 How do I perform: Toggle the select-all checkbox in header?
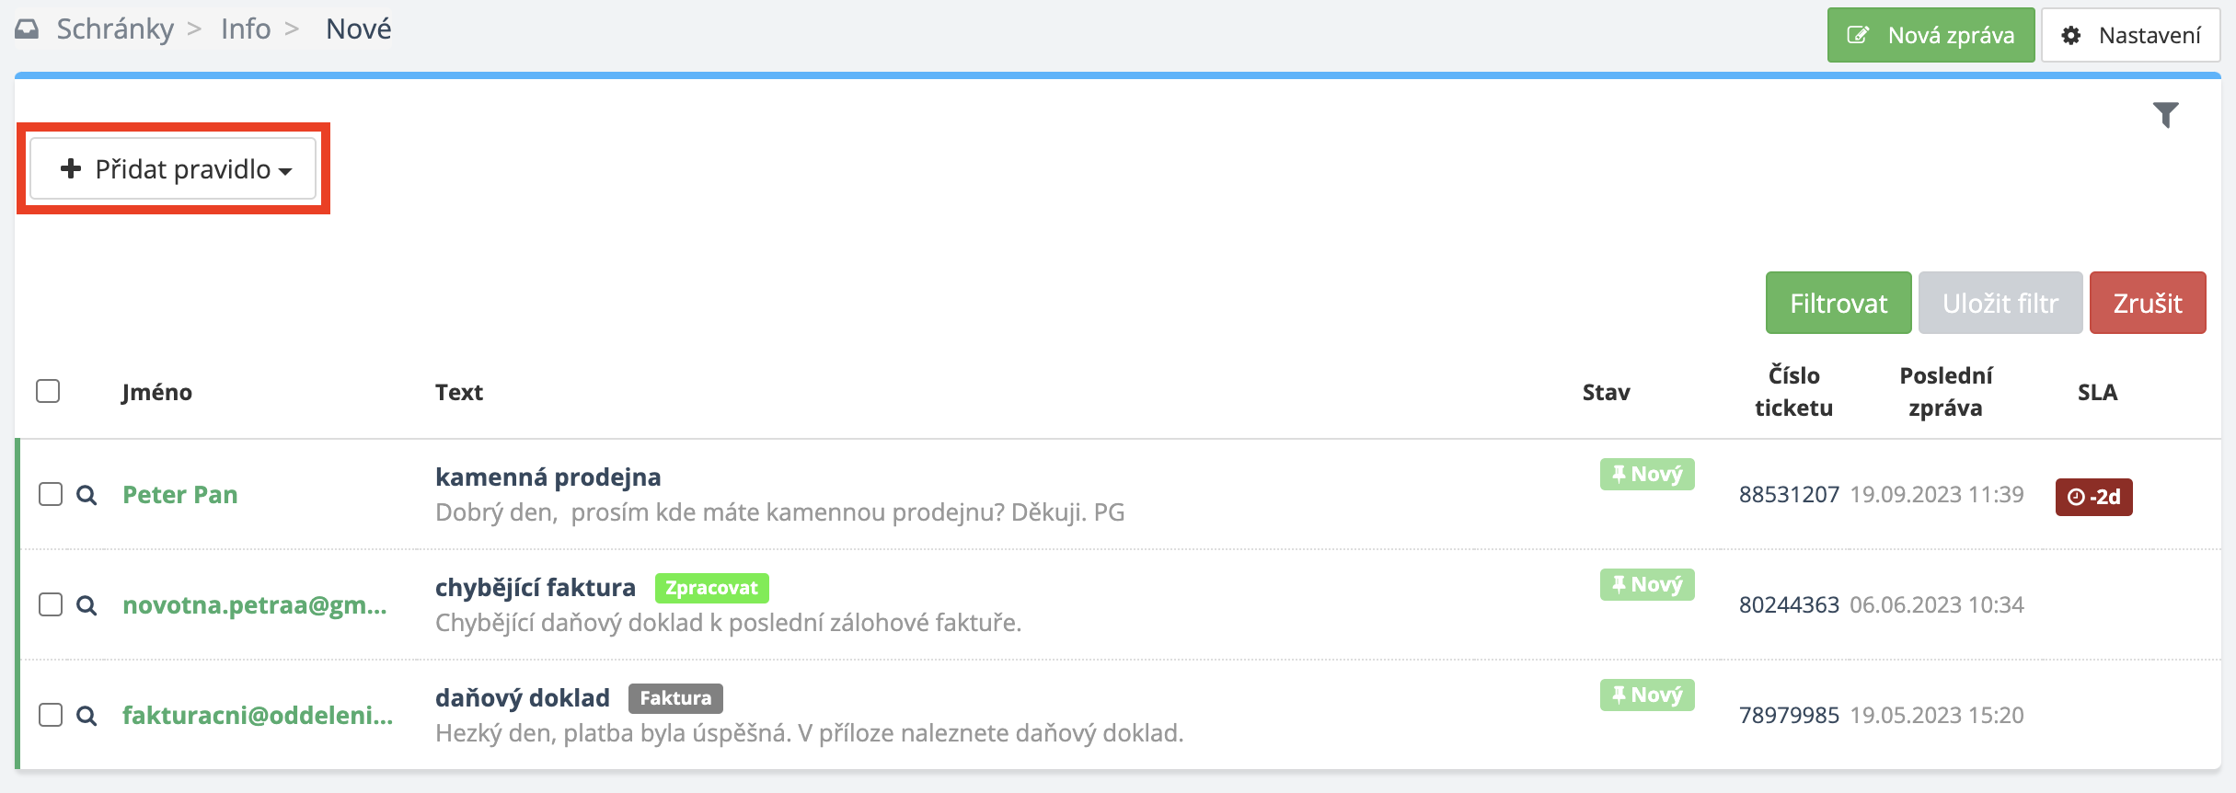pos(48,391)
